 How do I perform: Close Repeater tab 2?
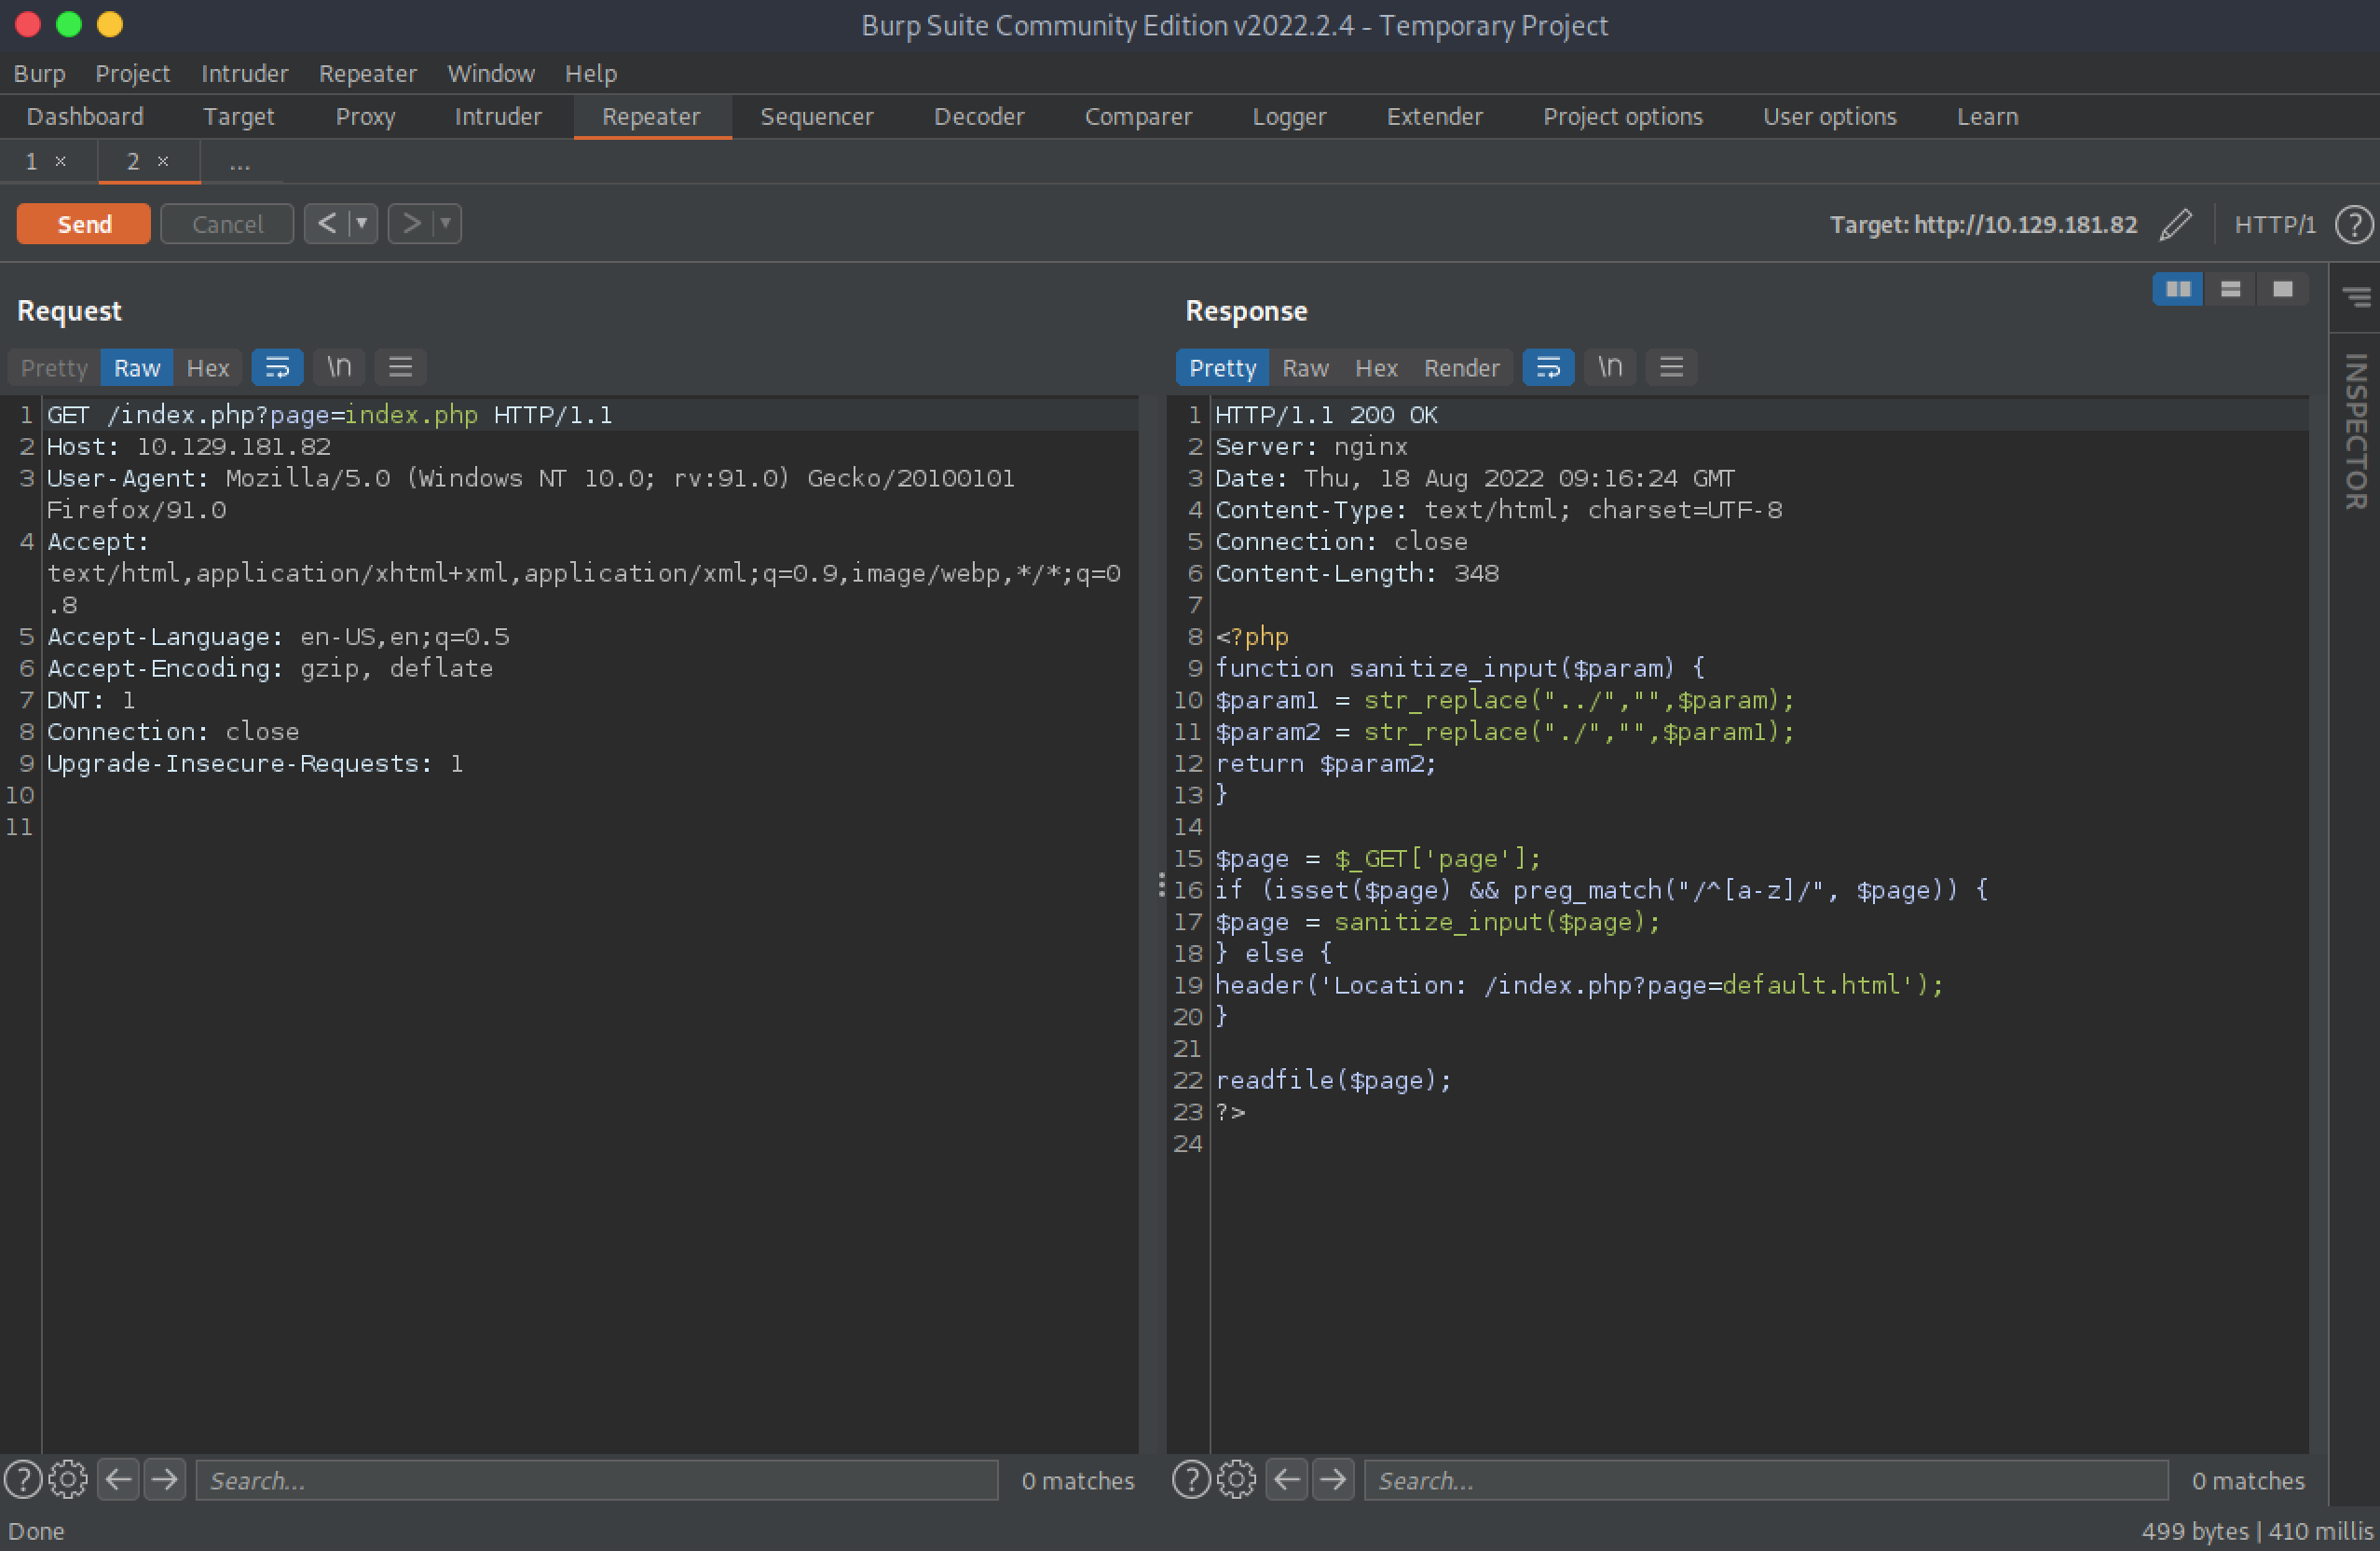[163, 161]
